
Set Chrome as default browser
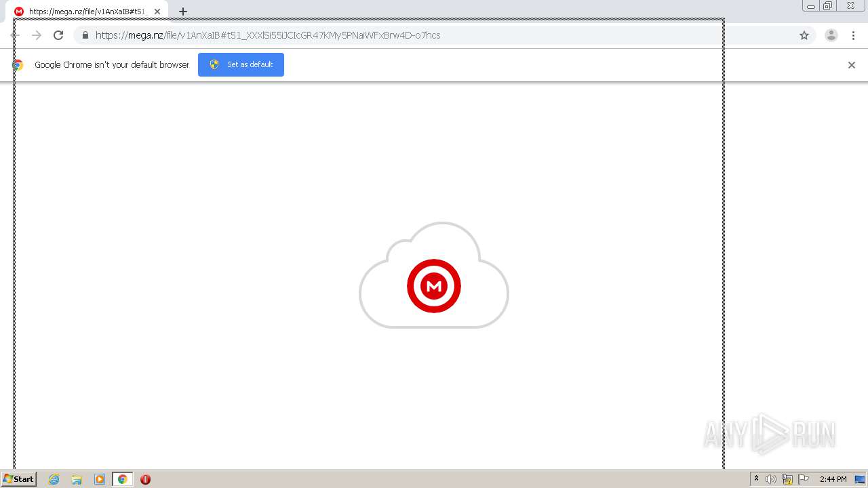(241, 64)
